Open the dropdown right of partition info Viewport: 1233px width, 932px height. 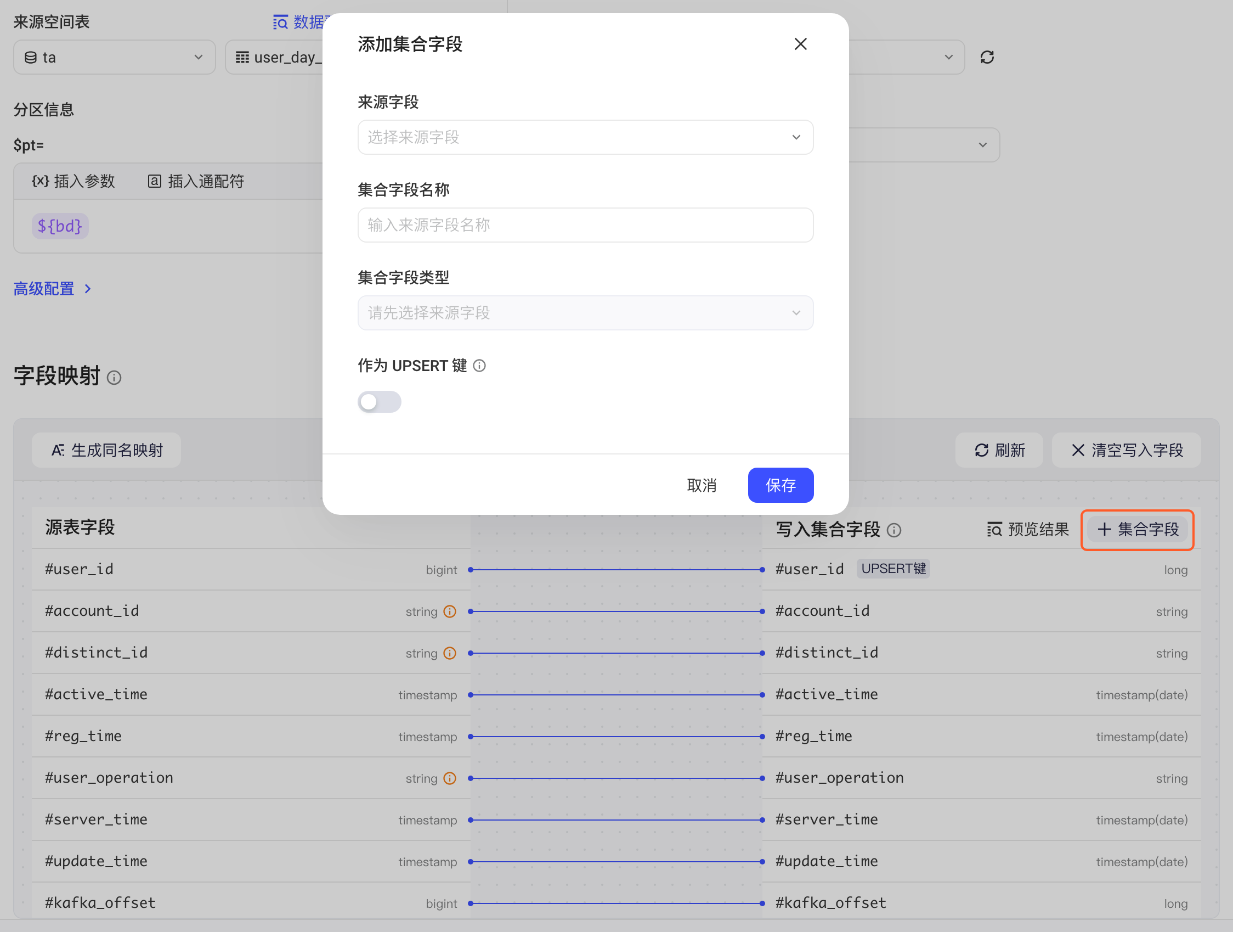click(924, 145)
